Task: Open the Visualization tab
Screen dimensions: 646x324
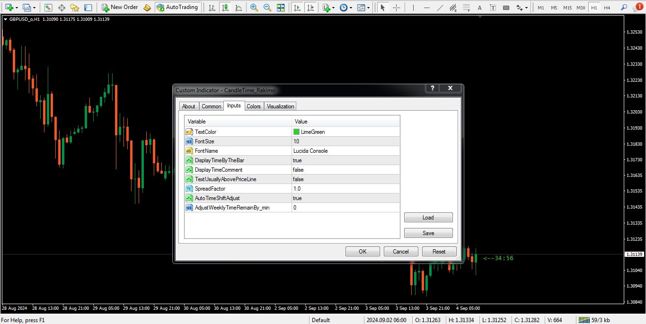Action: 280,106
